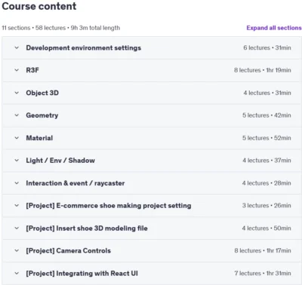
Task: Click the 7 lectures 1hr 31min label
Action: 263,273
